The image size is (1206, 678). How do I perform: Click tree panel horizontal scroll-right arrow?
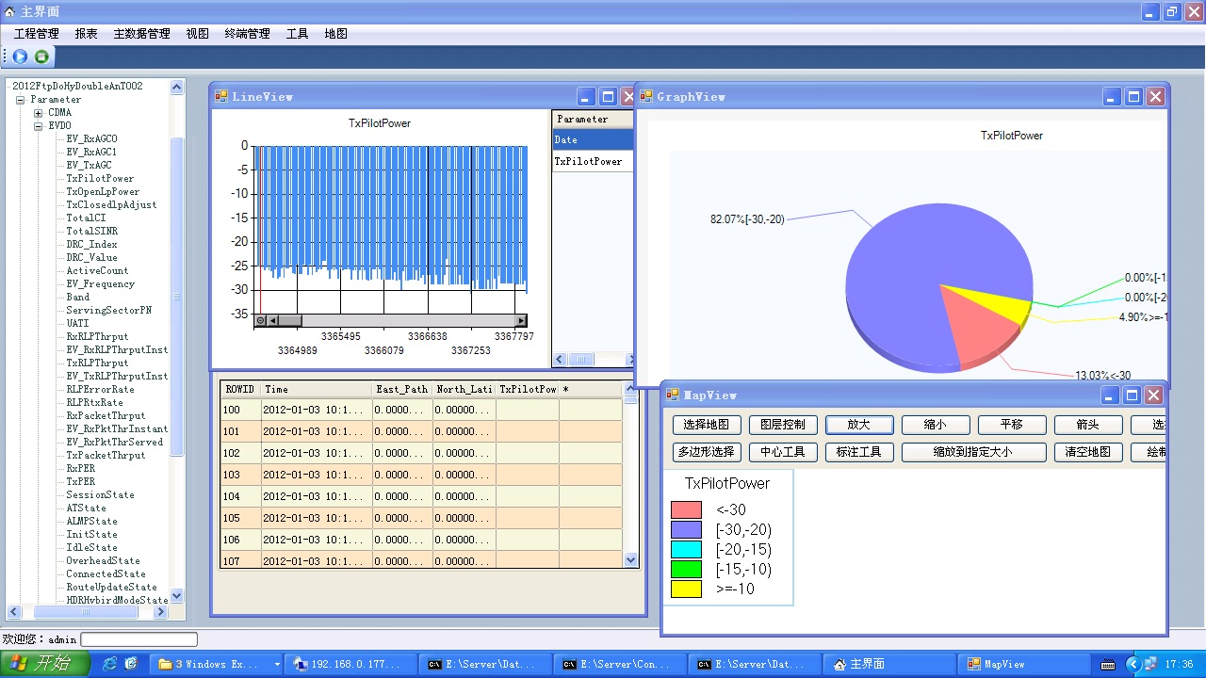pyautogui.click(x=160, y=612)
